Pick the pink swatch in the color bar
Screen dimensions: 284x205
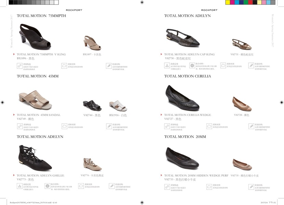(x=264, y=2)
